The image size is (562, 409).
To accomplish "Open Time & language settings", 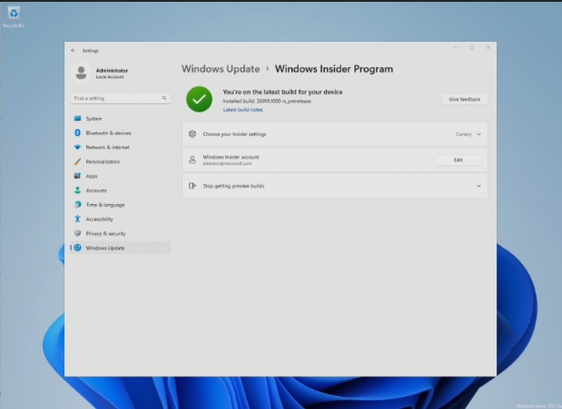I will click(x=121, y=205).
